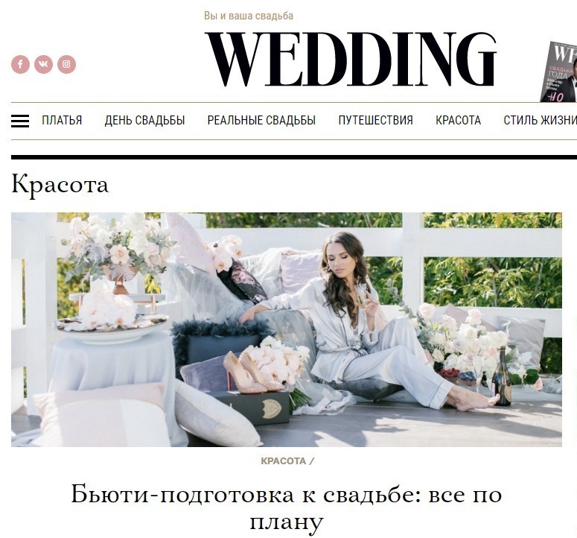Open the ПУТЕШЕСТВИЯ section
Screen dimensions: 577x538
pyautogui.click(x=375, y=121)
